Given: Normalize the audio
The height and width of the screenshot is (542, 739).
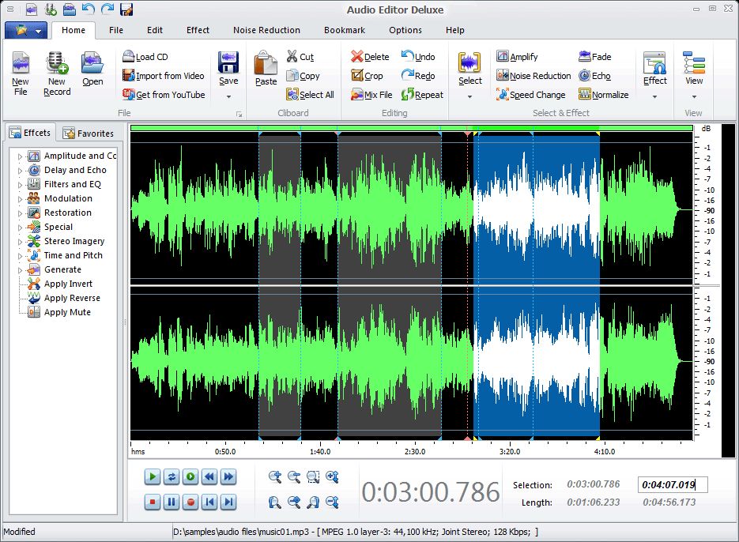Looking at the screenshot, I should [x=603, y=95].
